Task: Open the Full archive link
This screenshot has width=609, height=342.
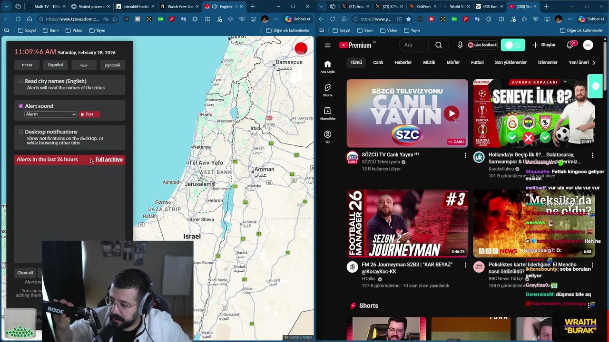Action: point(109,160)
